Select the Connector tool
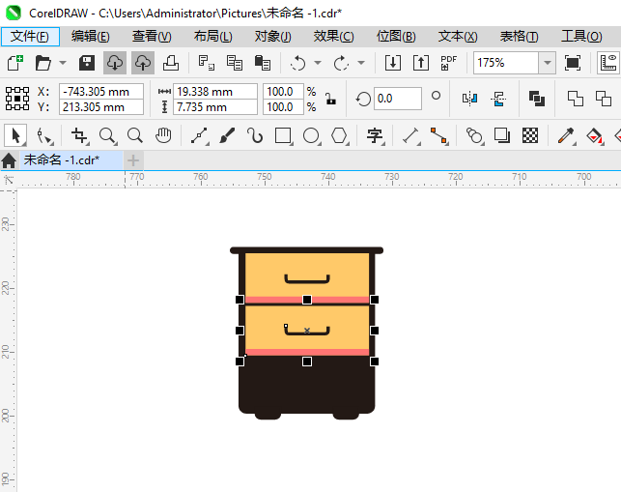The height and width of the screenshot is (492, 621). pos(438,135)
